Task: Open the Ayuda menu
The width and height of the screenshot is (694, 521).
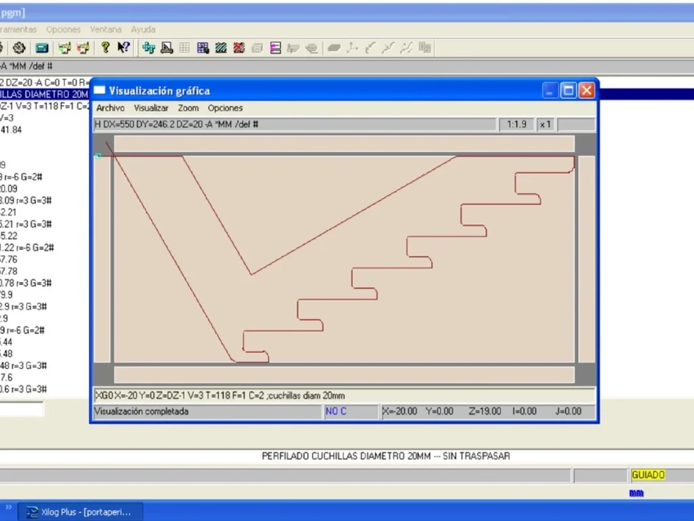Action: click(143, 30)
